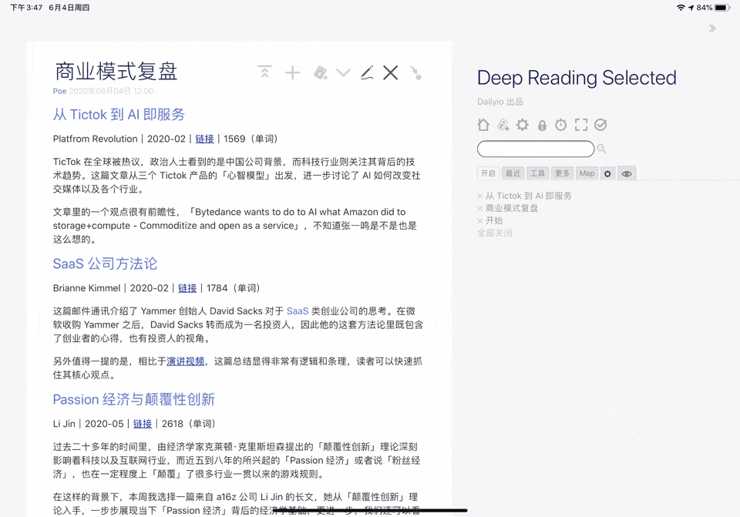The image size is (740, 517).
Task: Click the date 6月4日周四 in status bar
Action: pos(69,8)
